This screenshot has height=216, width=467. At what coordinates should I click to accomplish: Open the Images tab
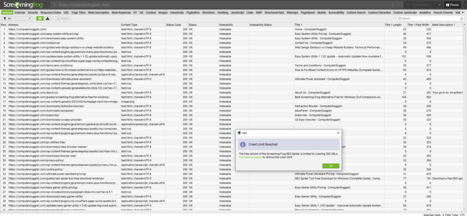(x=163, y=12)
